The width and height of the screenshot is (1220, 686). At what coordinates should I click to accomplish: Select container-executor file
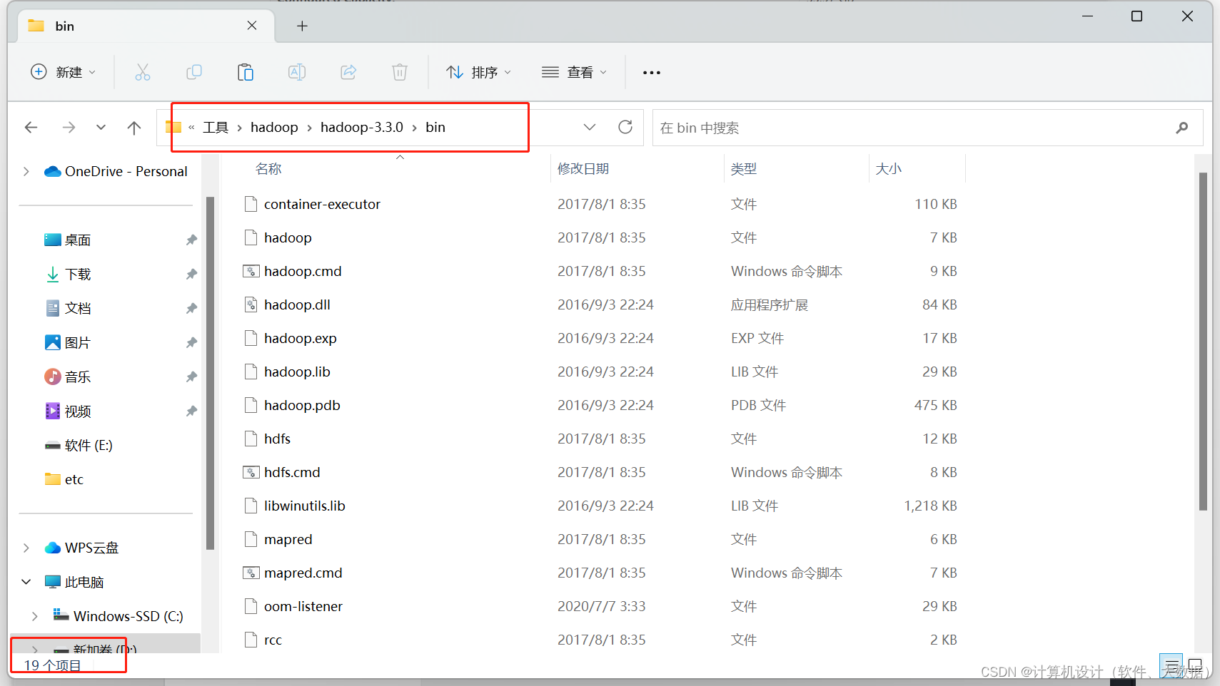click(322, 204)
